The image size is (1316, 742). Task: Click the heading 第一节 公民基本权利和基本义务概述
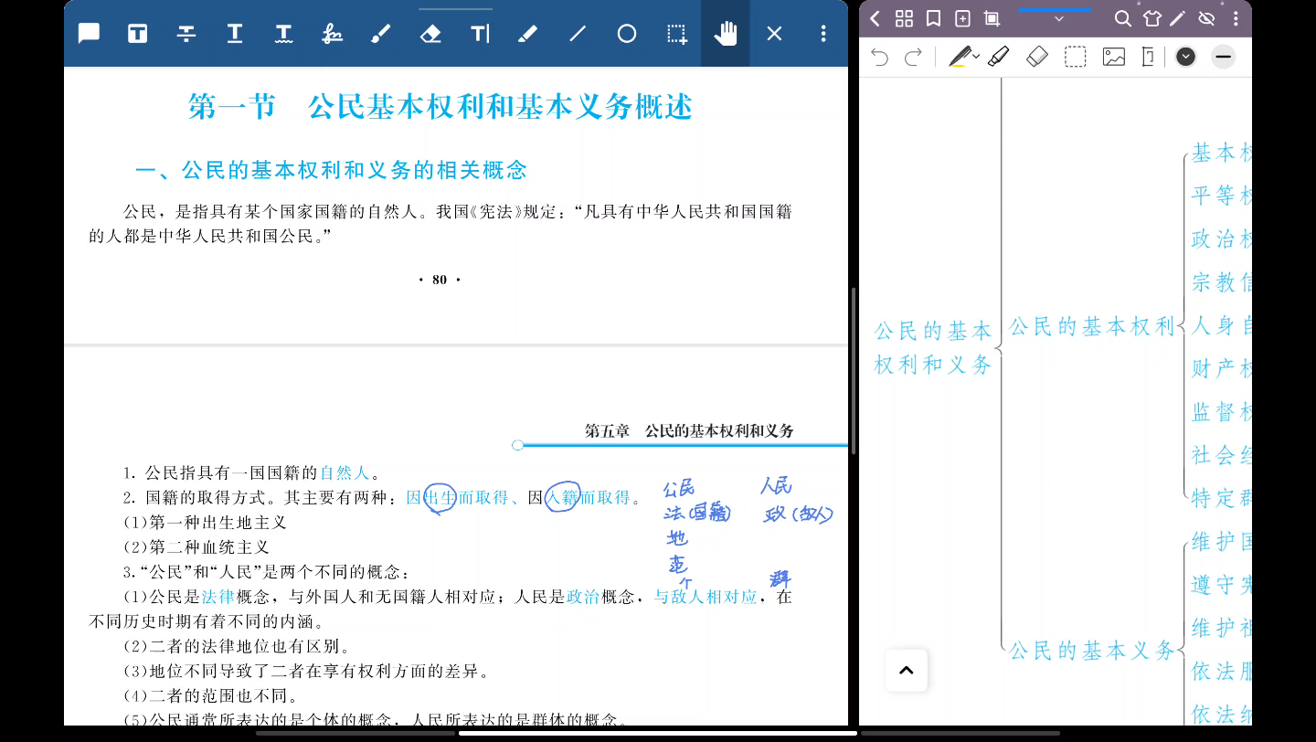click(x=440, y=106)
